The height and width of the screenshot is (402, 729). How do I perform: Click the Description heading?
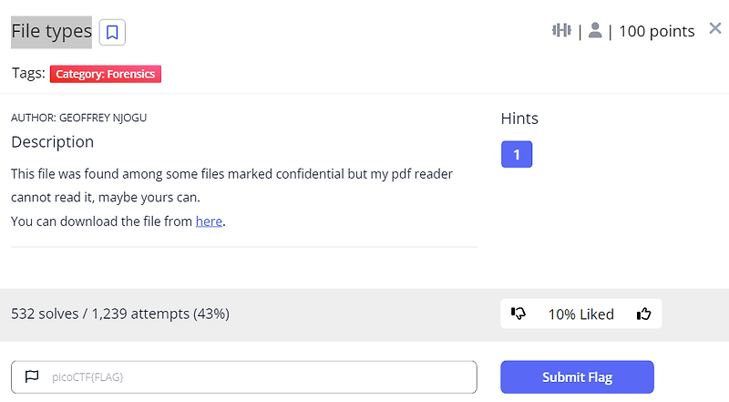[52, 142]
